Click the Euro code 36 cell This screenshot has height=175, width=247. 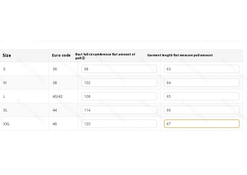(55, 69)
